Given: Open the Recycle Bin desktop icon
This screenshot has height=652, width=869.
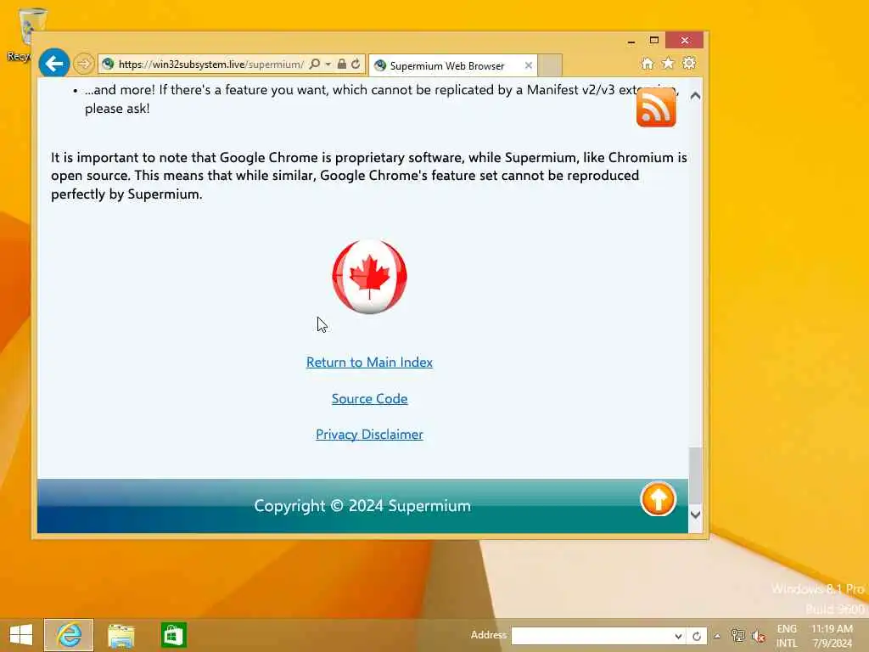Looking at the screenshot, I should point(26,34).
